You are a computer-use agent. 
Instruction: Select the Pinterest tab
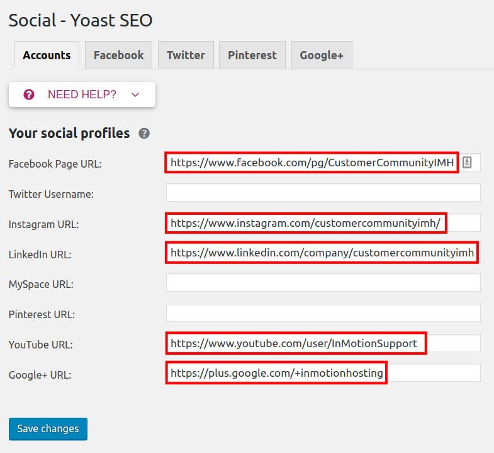click(252, 55)
